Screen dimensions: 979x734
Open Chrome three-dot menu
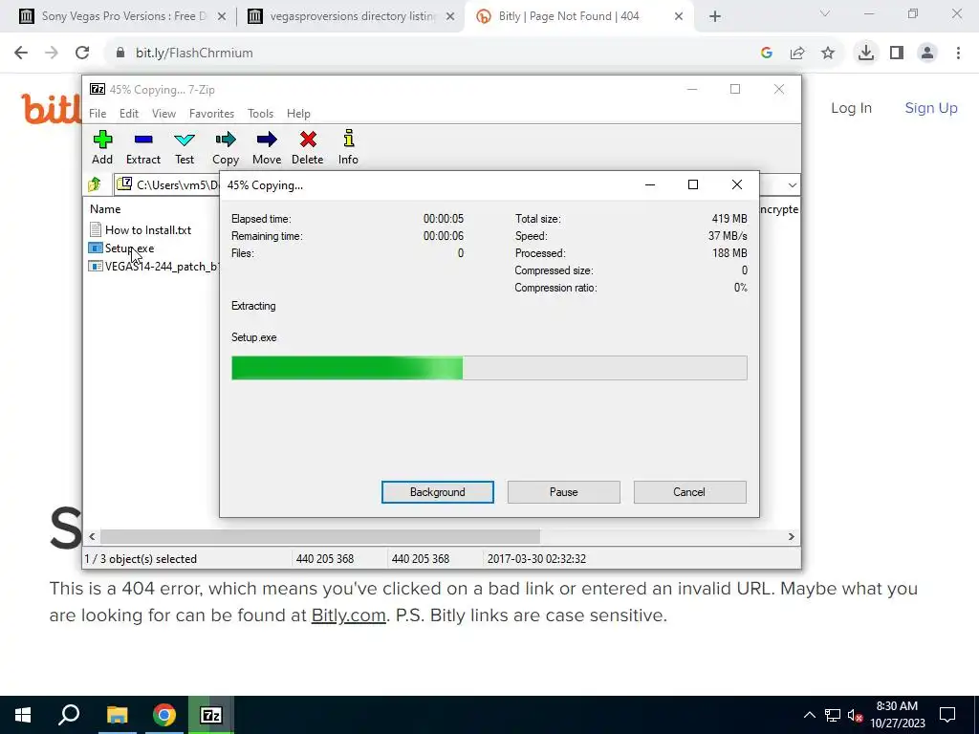[x=958, y=54]
